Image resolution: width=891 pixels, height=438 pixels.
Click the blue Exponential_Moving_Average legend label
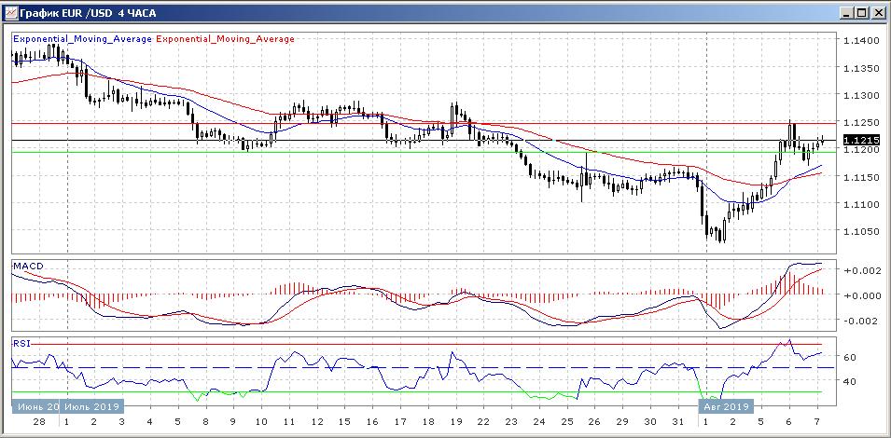click(x=82, y=39)
